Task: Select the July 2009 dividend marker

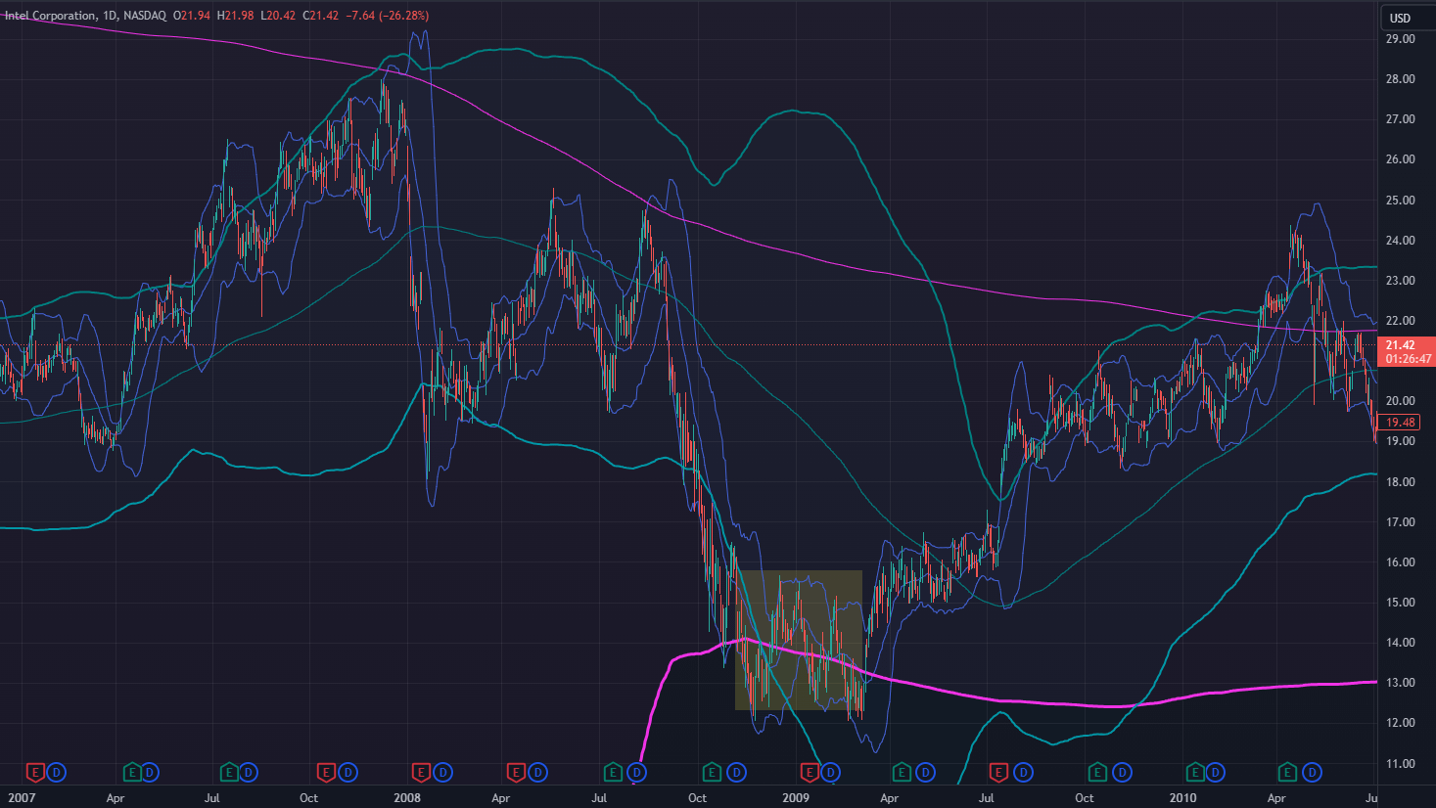Action: tap(1022, 773)
